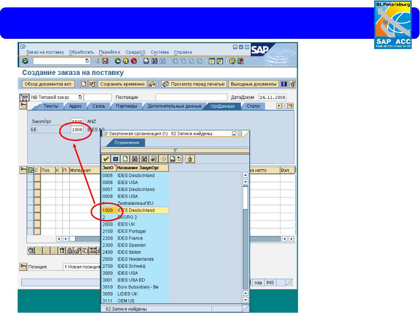Click the popup list scroll-down arrow at bottom
This screenshot has width=420, height=313.
point(245,300)
